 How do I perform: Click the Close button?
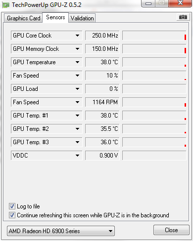(x=171, y=230)
